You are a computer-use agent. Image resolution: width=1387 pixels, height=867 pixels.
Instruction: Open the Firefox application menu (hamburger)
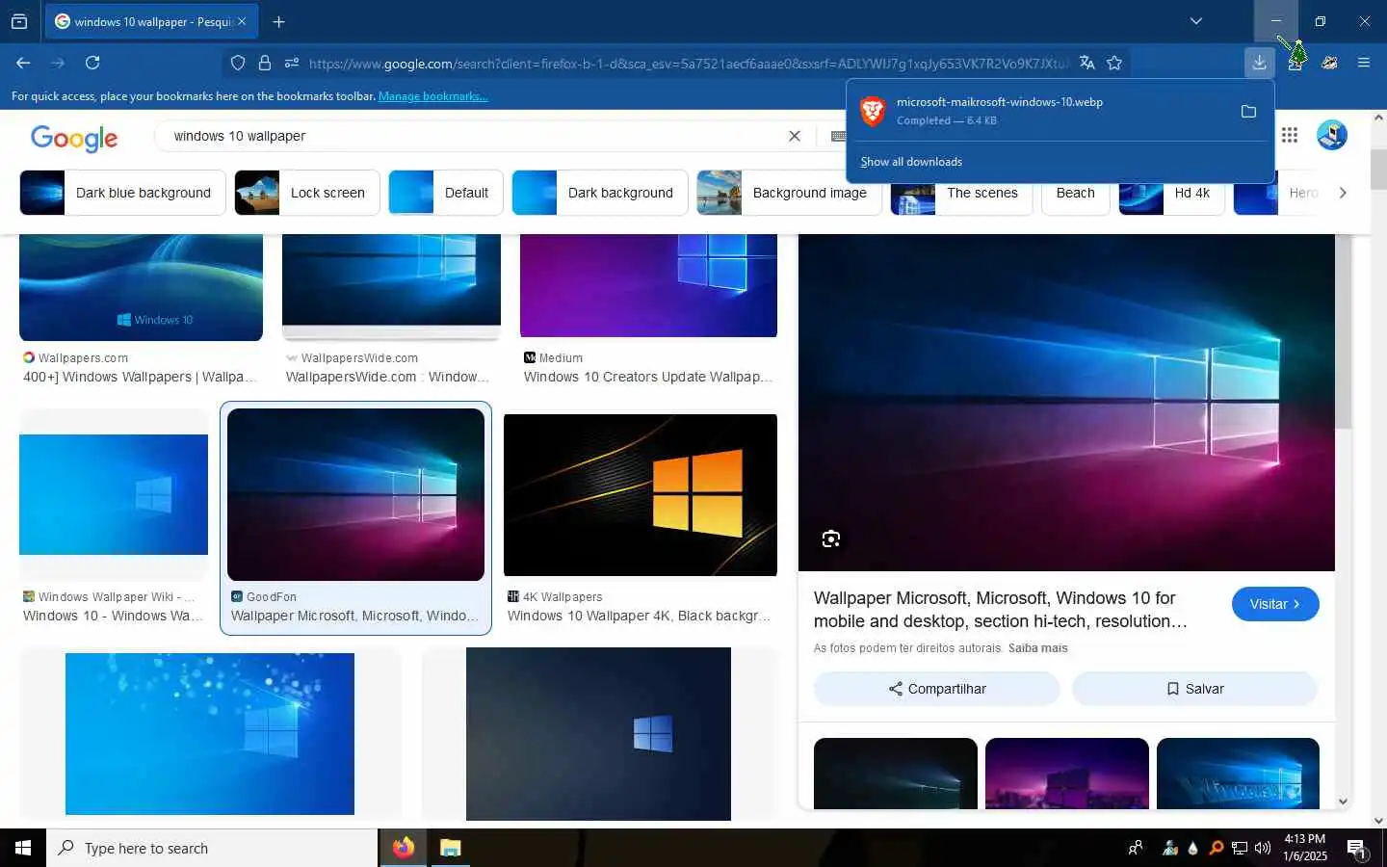(x=1363, y=63)
